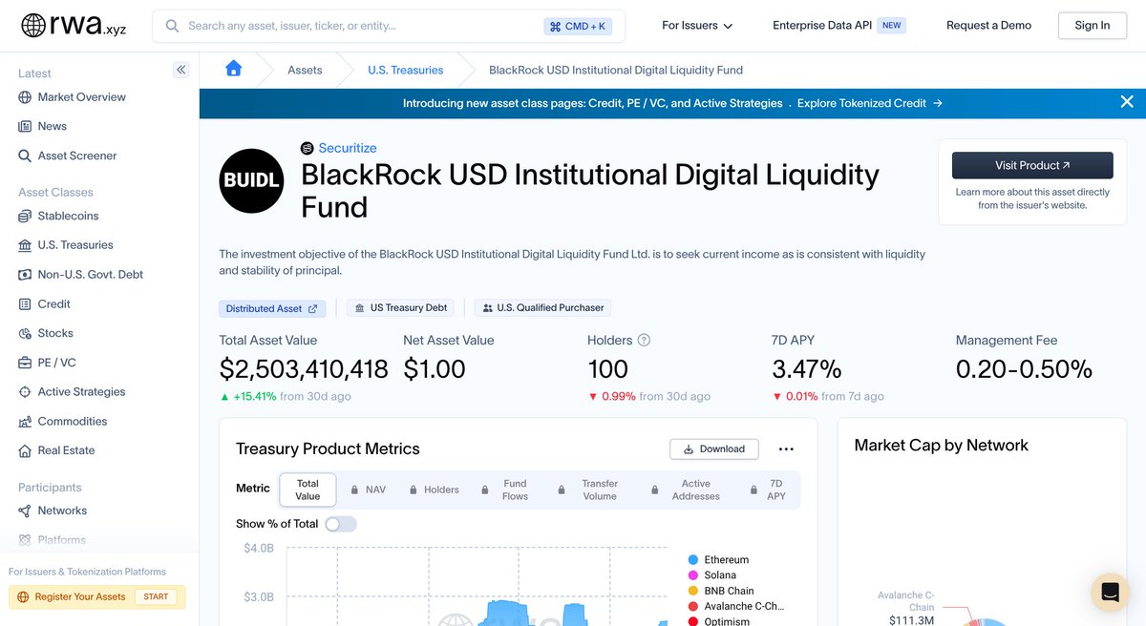Viewport: 1146px width, 626px height.
Task: Click the Market Cap by Network heading
Action: click(x=941, y=445)
